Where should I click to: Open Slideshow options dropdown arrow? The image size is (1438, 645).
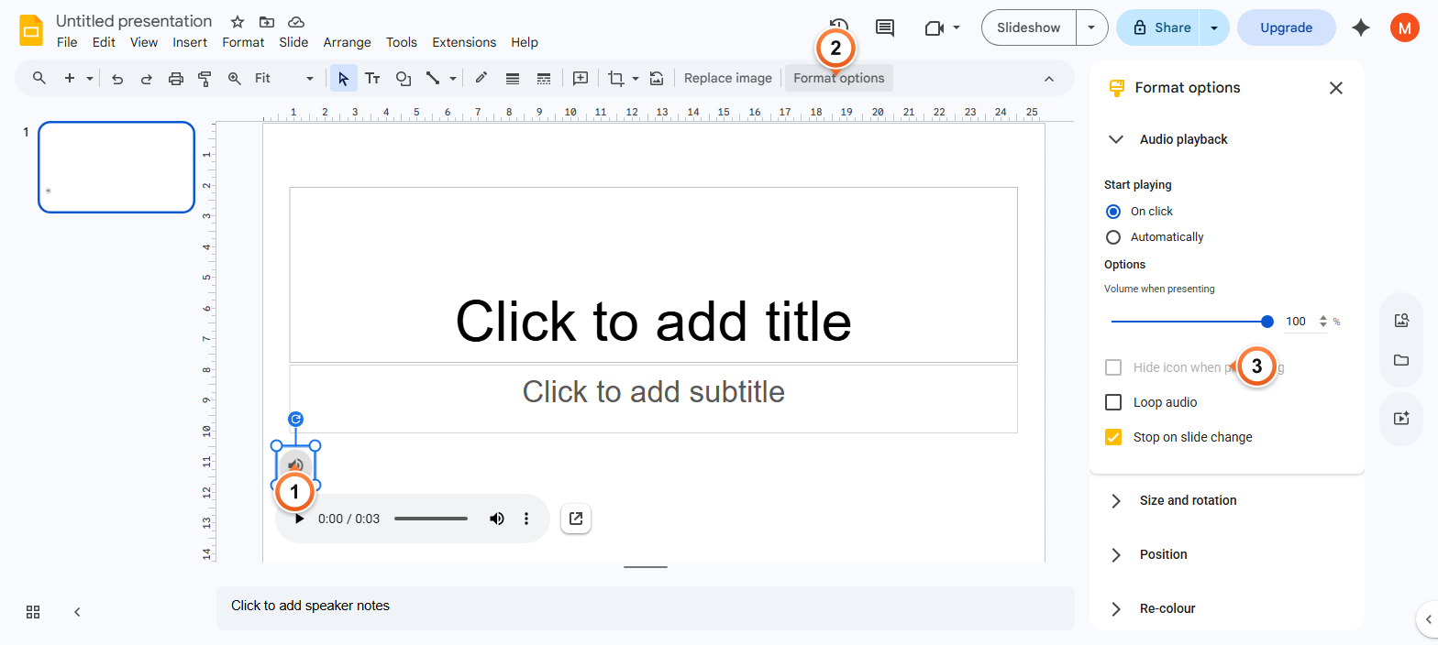[x=1091, y=27]
